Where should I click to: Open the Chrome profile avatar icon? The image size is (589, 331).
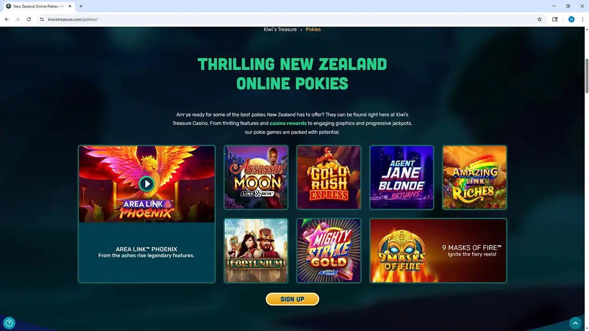pyautogui.click(x=572, y=19)
